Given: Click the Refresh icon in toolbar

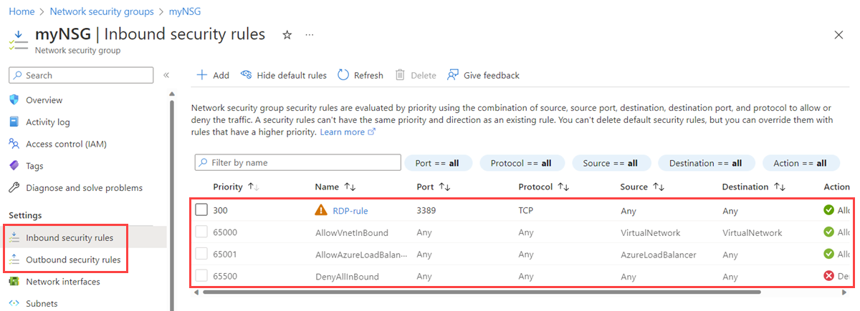Looking at the screenshot, I should point(343,75).
